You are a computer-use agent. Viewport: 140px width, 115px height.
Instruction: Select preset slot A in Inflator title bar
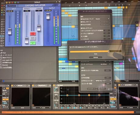[x=56, y=2]
